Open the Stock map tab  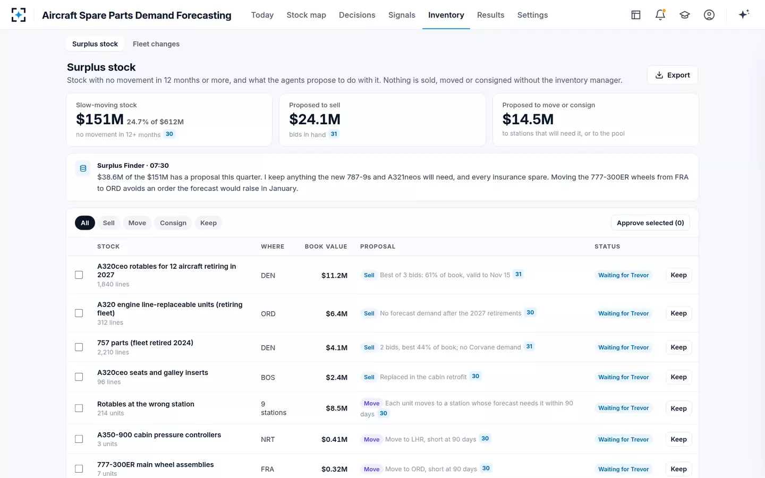tap(307, 15)
